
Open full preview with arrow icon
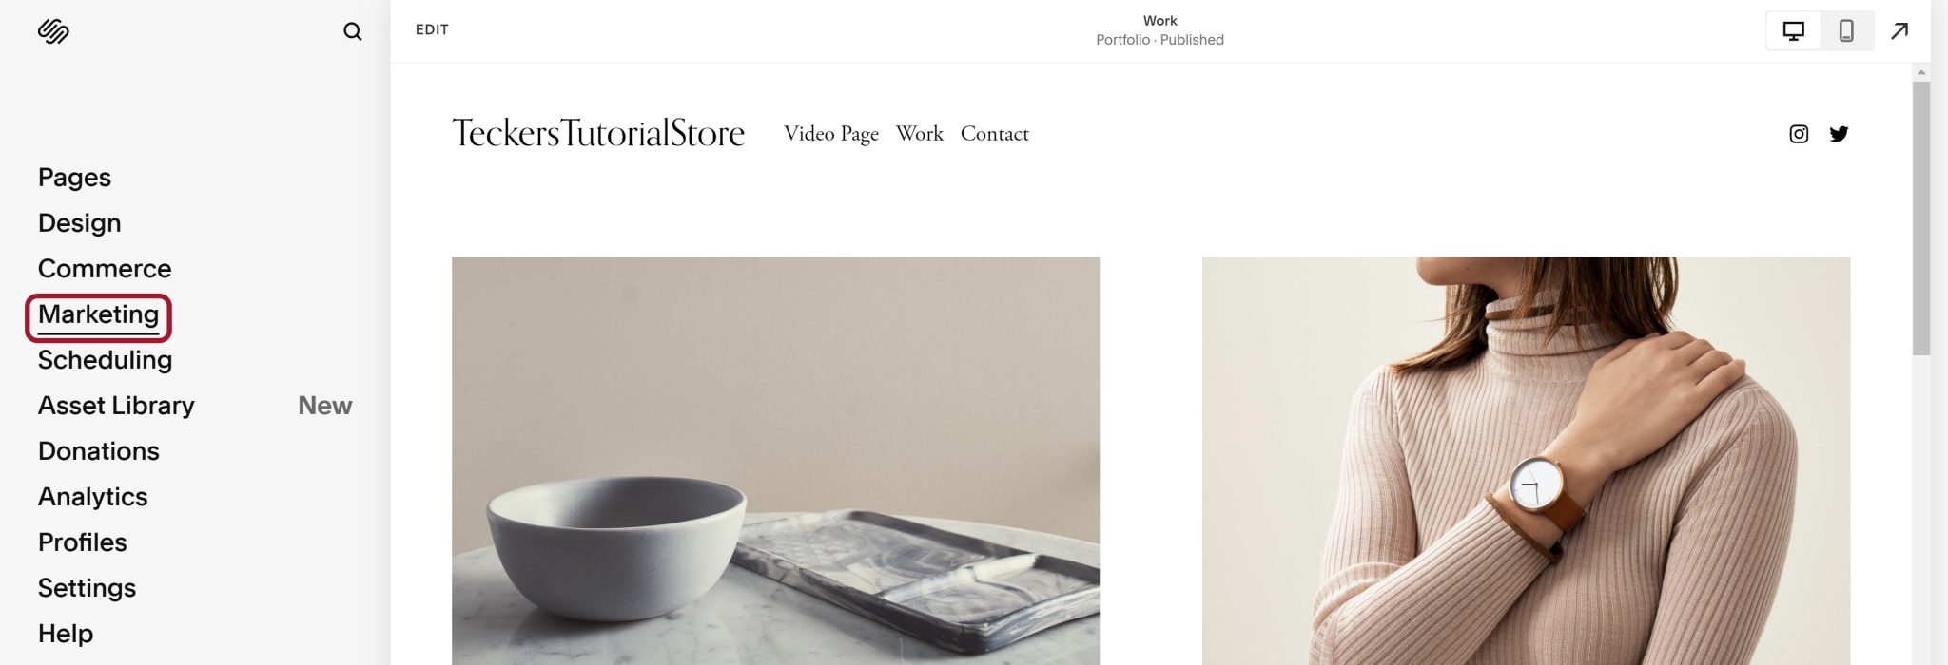[x=1899, y=31]
